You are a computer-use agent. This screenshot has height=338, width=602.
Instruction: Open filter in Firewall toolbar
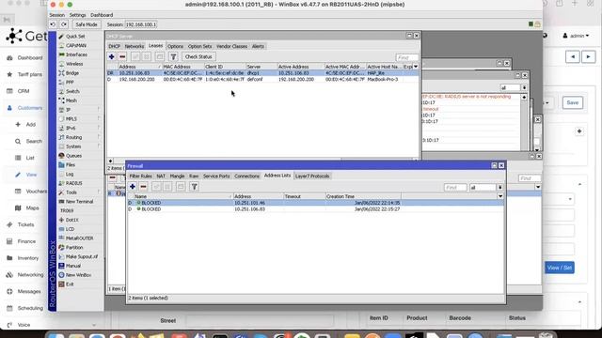point(195,187)
